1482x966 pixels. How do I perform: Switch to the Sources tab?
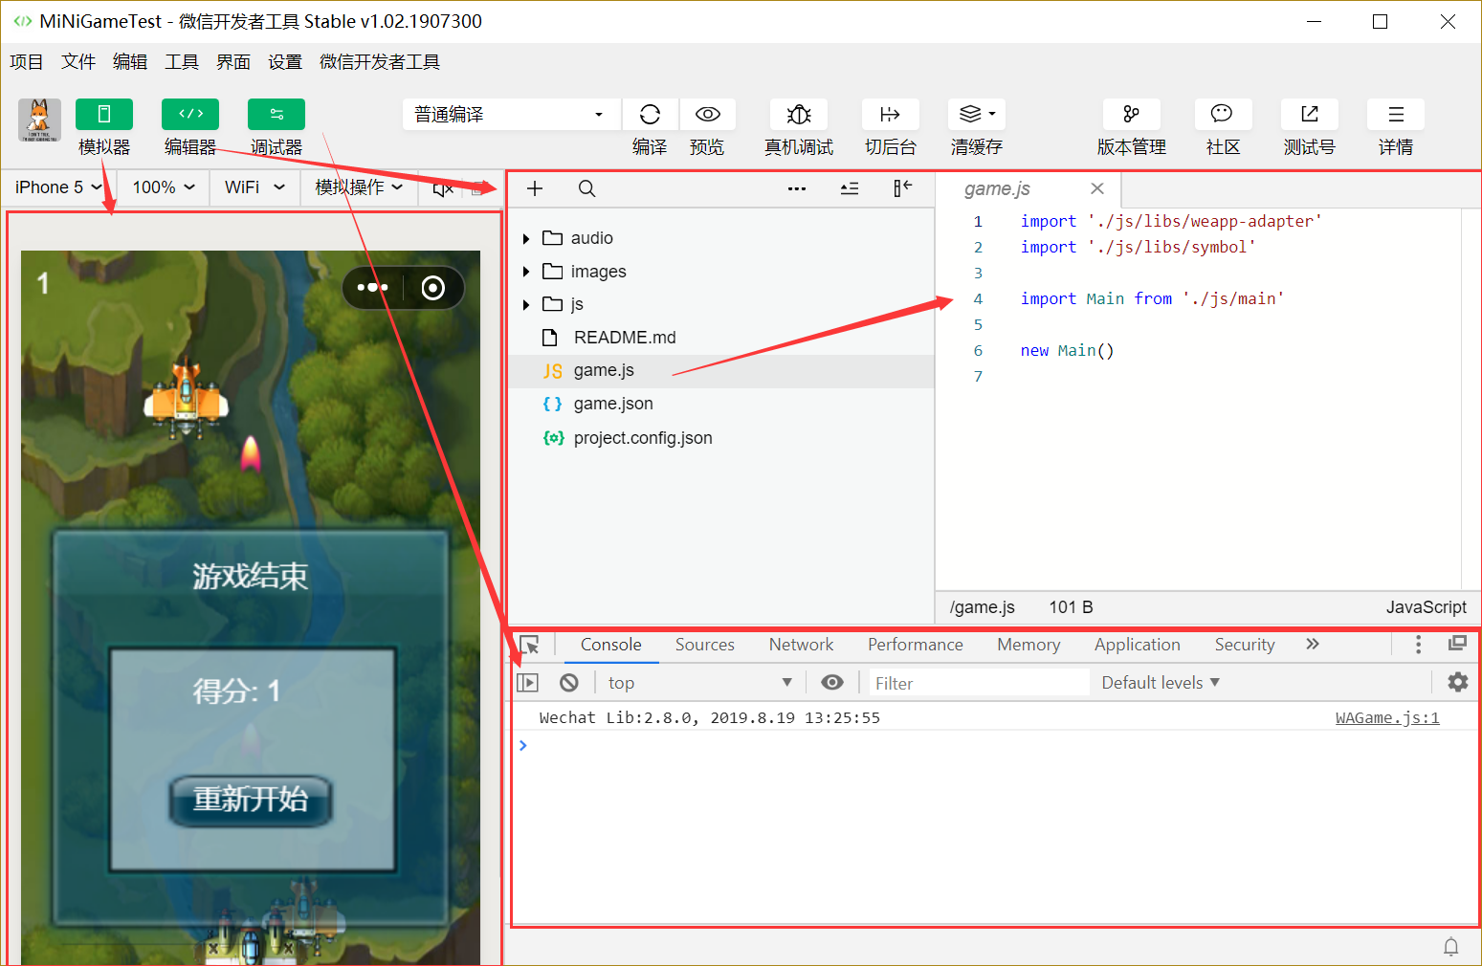[705, 645]
